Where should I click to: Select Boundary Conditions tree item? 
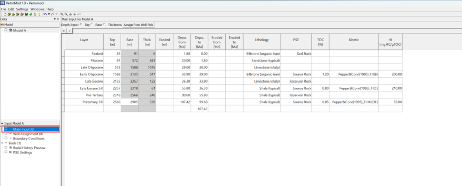pos(29,138)
